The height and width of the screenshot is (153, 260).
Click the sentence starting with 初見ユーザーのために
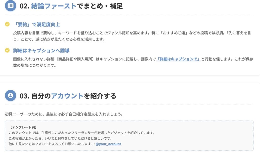(64, 114)
